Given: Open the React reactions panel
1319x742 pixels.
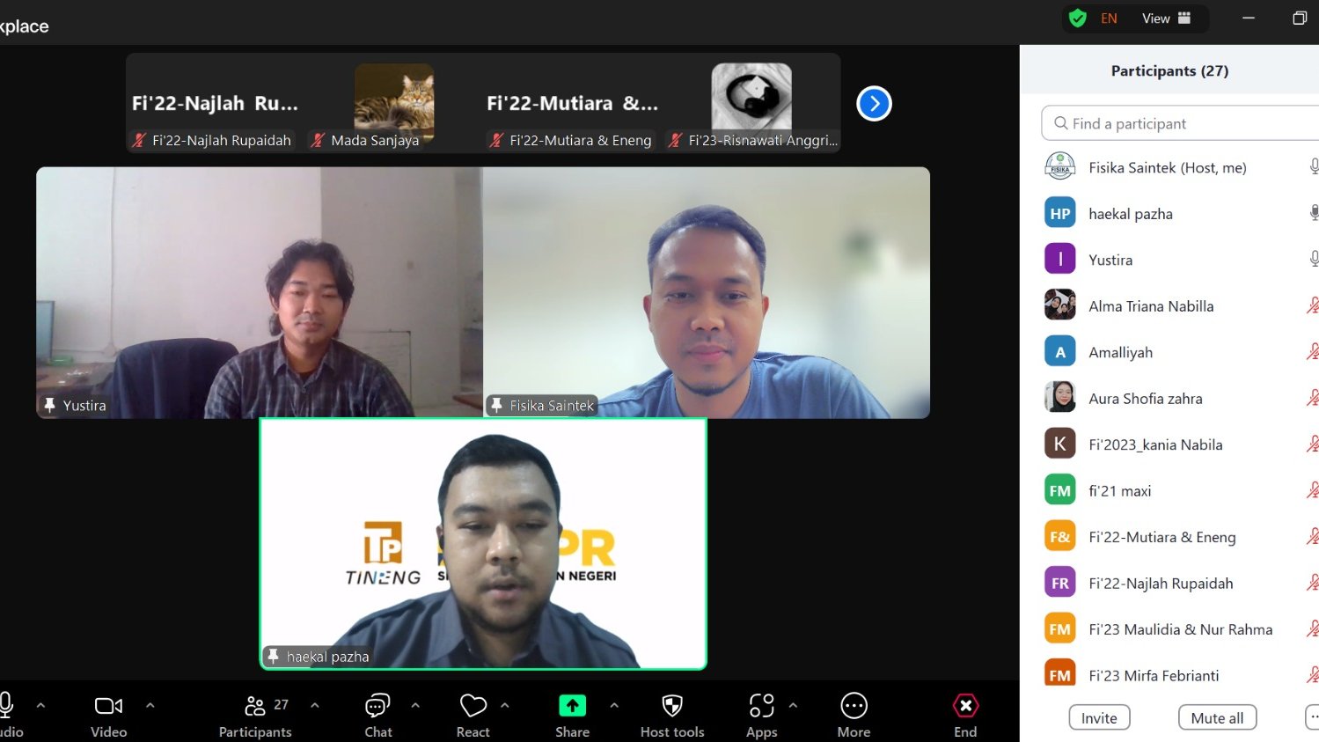Looking at the screenshot, I should [473, 713].
